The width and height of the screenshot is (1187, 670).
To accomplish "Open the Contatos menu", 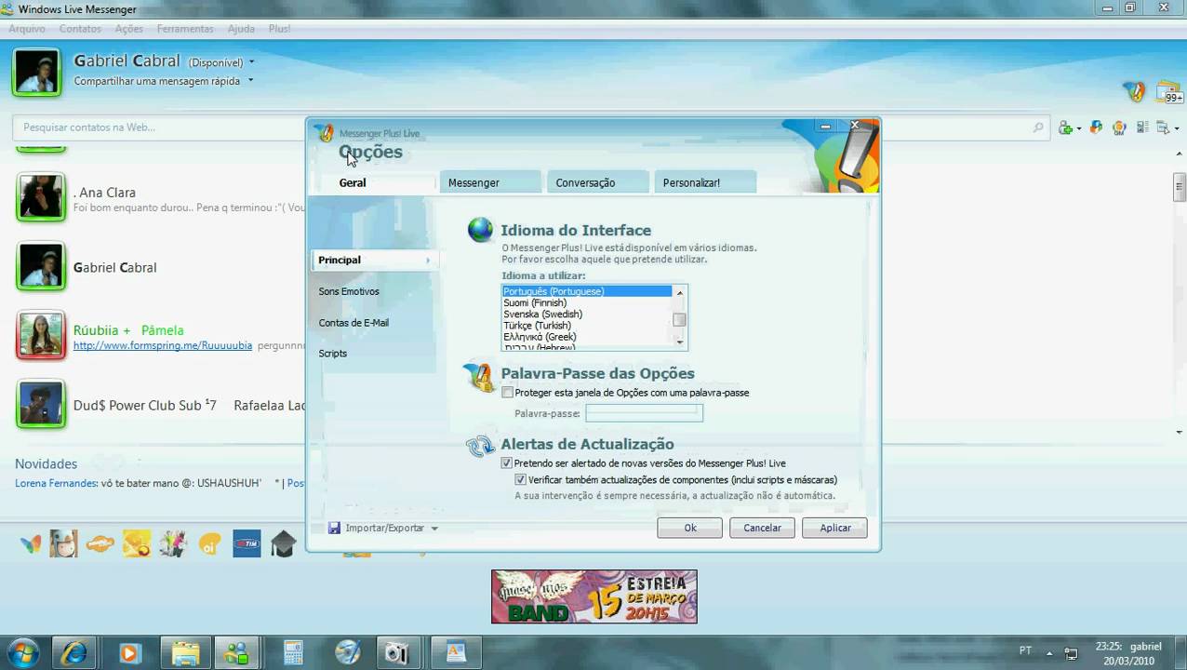I will [x=80, y=29].
